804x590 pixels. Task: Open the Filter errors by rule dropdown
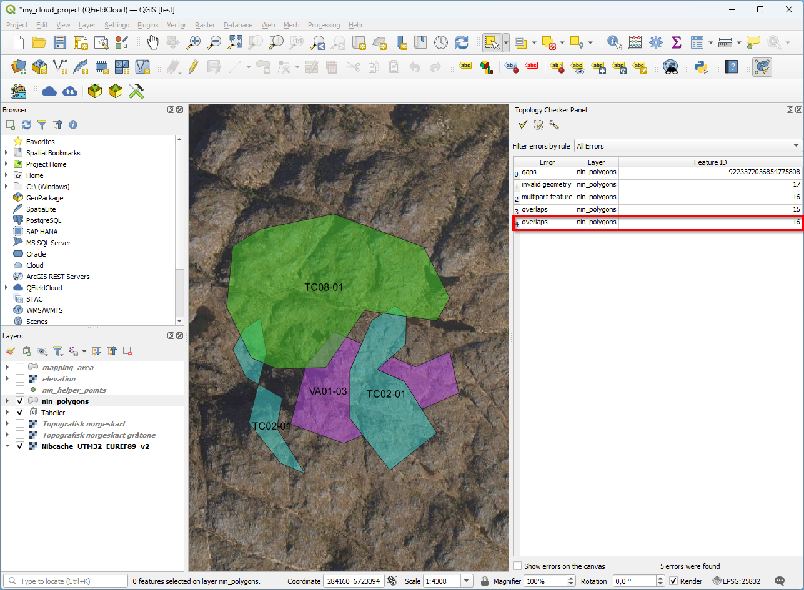click(x=688, y=146)
